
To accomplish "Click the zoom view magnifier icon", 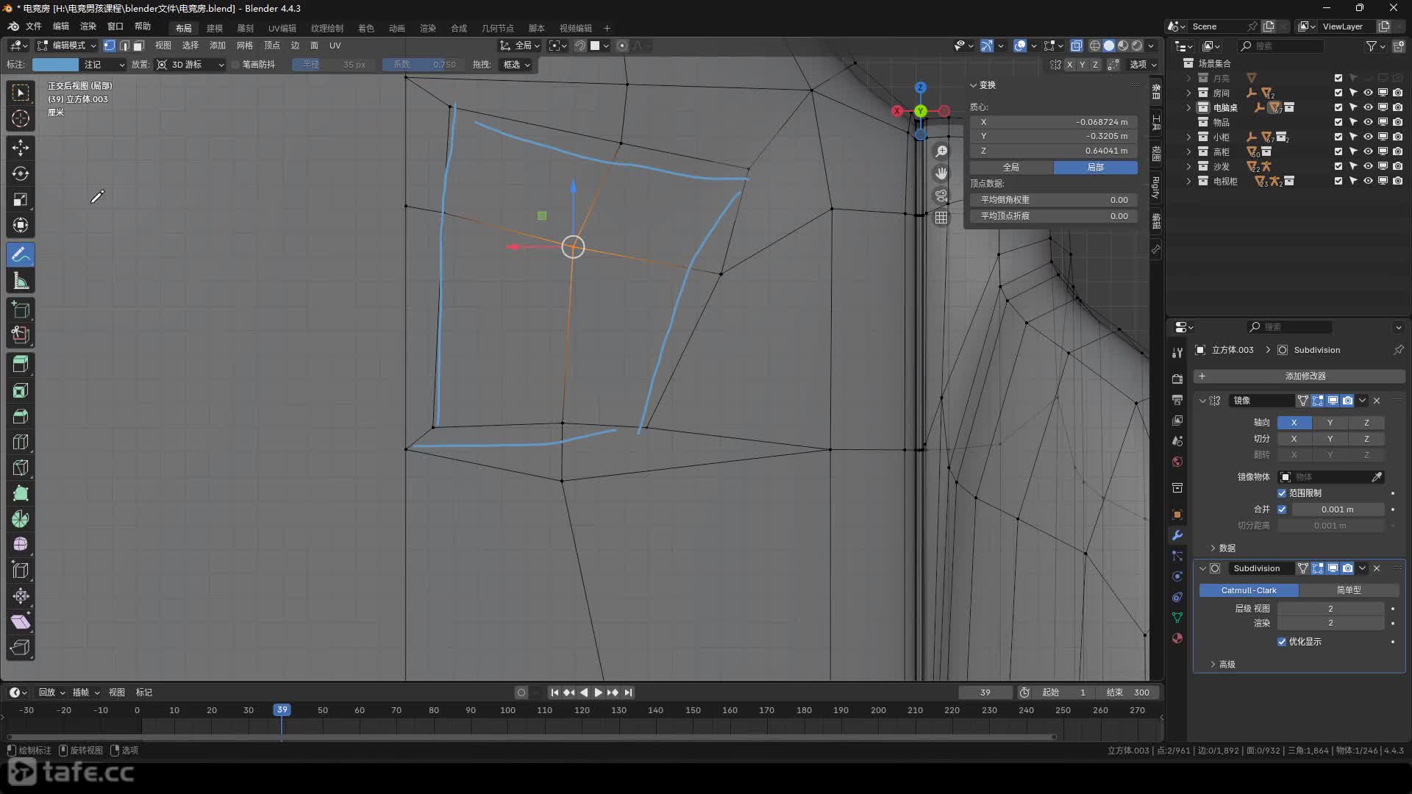I will [941, 151].
